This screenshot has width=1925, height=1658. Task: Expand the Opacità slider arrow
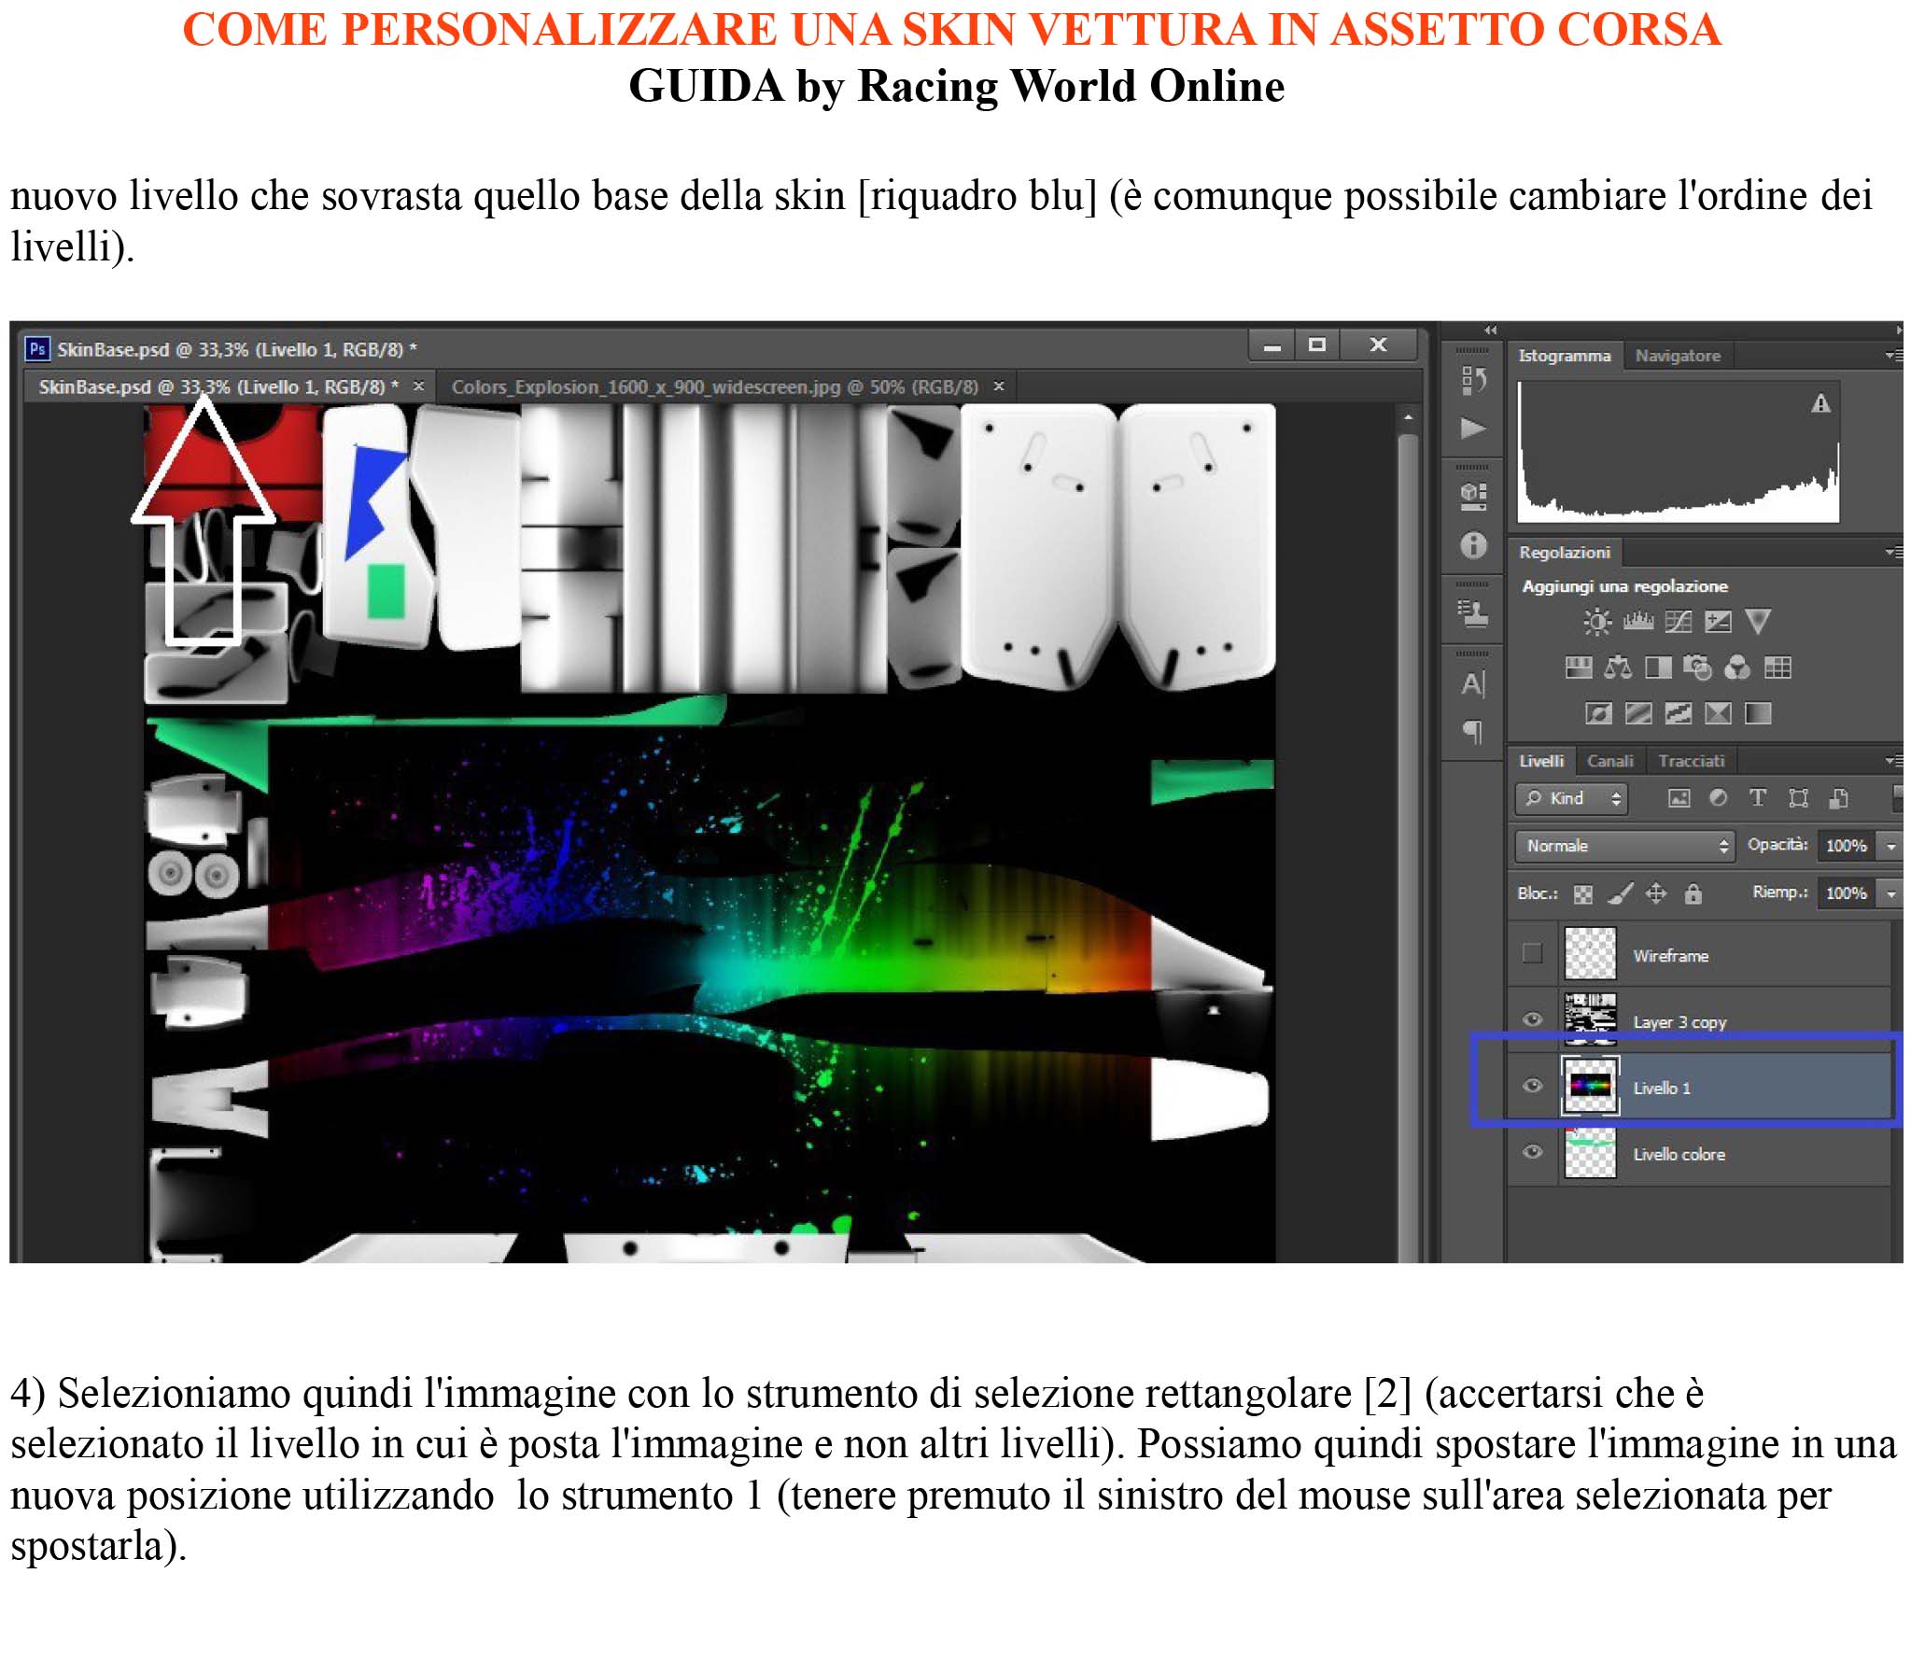pyautogui.click(x=1890, y=846)
